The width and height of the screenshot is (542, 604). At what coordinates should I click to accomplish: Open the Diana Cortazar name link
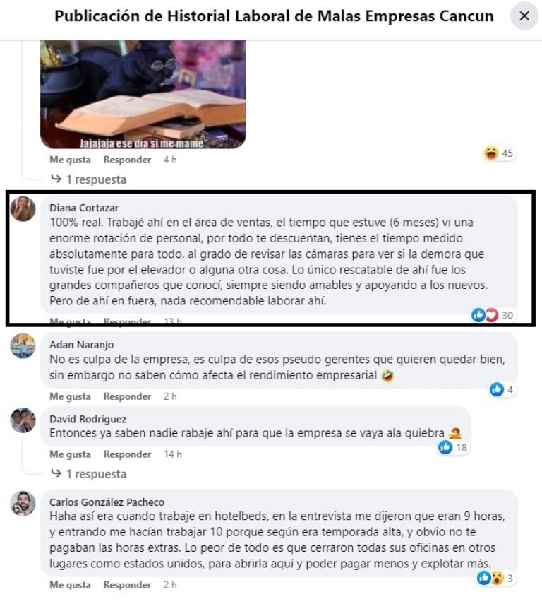(x=84, y=208)
